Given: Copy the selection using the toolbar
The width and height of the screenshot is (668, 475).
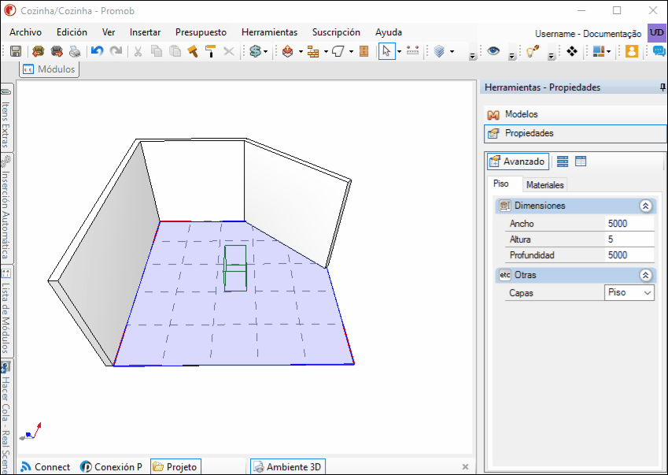Looking at the screenshot, I should (157, 51).
